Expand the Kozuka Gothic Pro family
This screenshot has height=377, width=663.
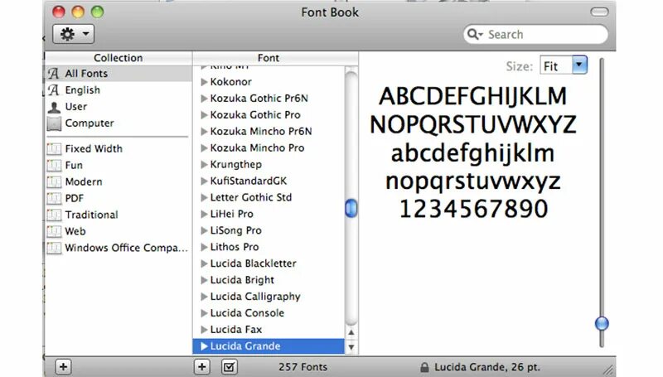coord(204,115)
